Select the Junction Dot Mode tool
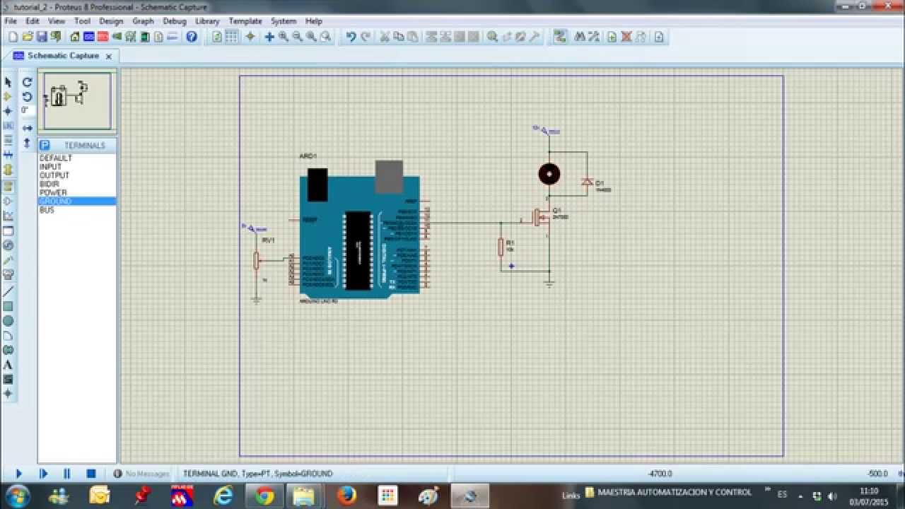Screen dimensions: 905x509 pyautogui.click(x=8, y=111)
